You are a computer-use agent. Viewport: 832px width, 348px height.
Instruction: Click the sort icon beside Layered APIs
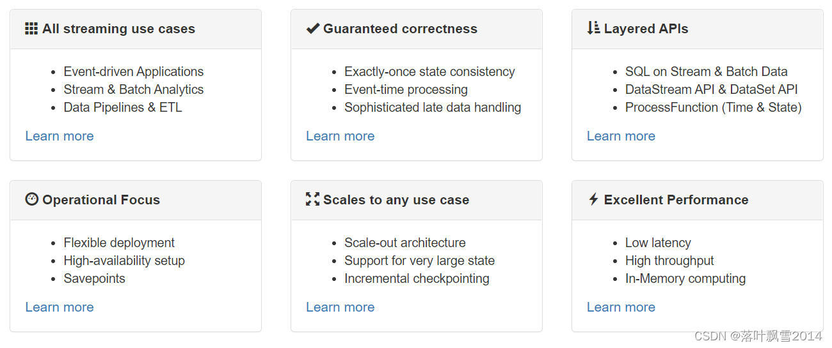point(593,28)
